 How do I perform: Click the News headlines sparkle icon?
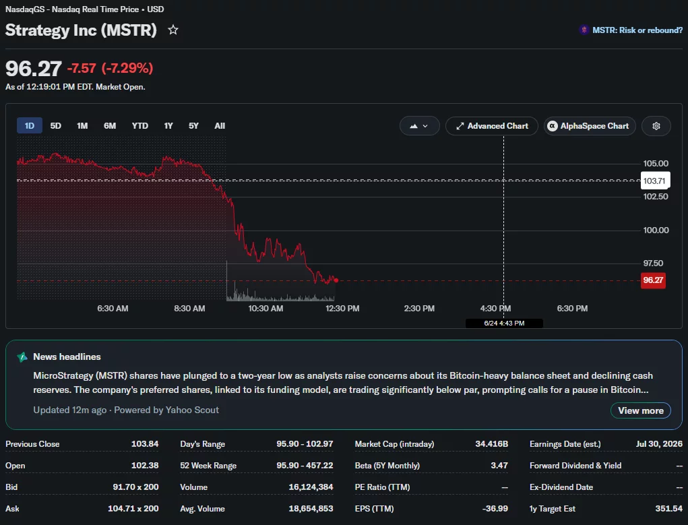(x=22, y=357)
